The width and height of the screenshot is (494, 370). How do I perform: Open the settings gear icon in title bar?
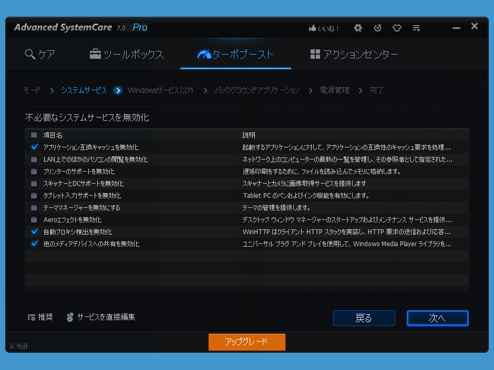(358, 28)
